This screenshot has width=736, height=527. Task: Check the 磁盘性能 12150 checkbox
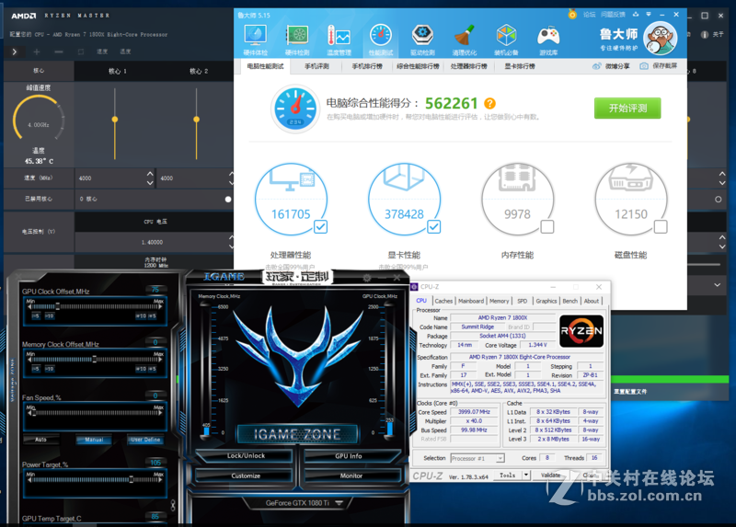(x=661, y=227)
